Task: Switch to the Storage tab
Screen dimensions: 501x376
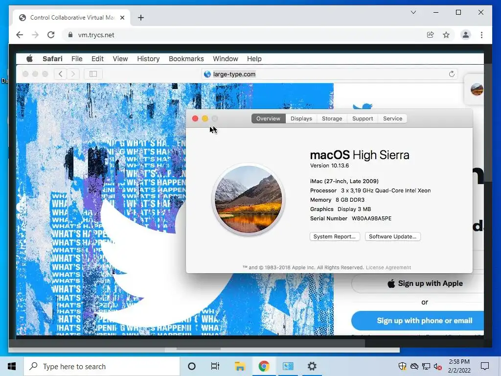Action: [x=332, y=118]
